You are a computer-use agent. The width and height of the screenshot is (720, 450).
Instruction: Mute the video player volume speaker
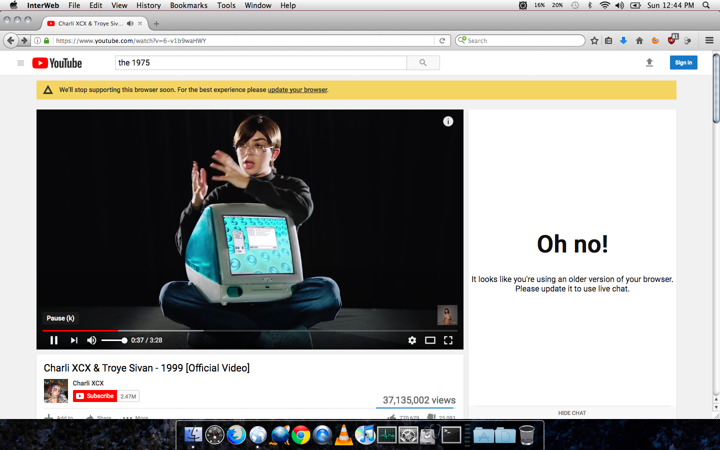click(91, 340)
